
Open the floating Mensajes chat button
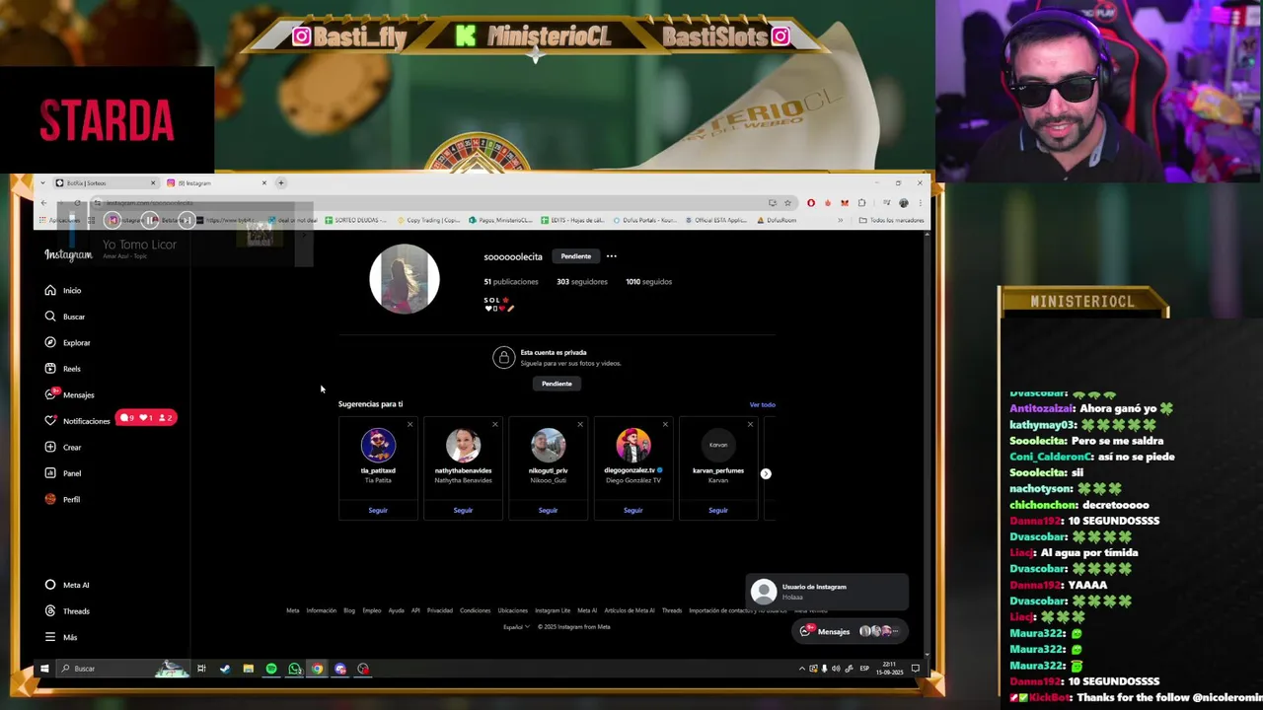coord(852,631)
